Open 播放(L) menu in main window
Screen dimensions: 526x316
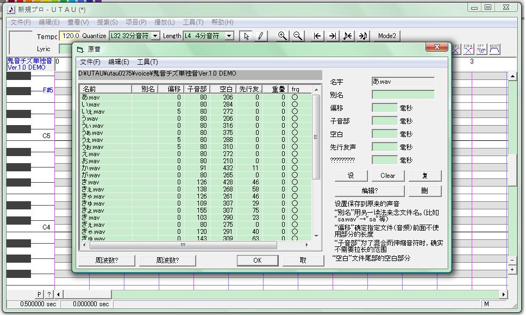[x=164, y=22]
